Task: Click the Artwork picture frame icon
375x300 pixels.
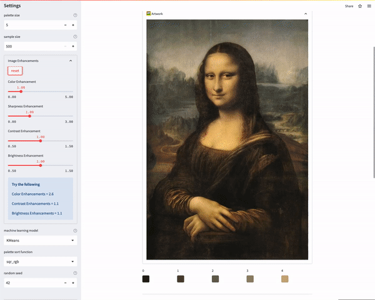Action: coord(149,14)
